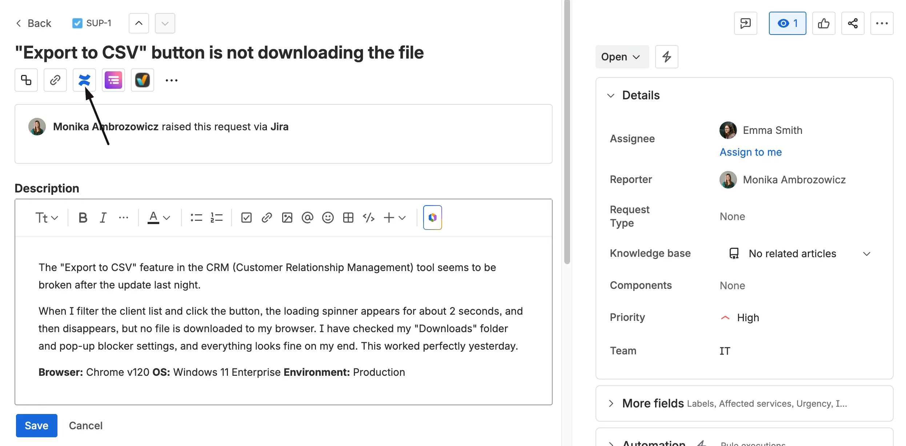Go to the next issue arrow
Screen dimensions: 906x446
click(x=165, y=23)
